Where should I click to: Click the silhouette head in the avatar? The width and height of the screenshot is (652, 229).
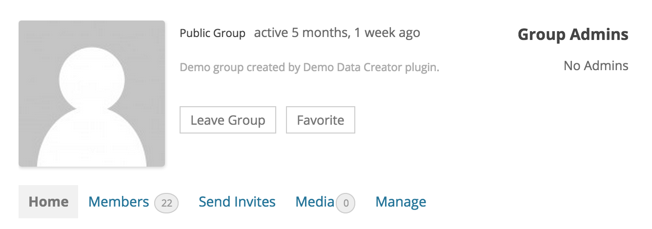92,79
